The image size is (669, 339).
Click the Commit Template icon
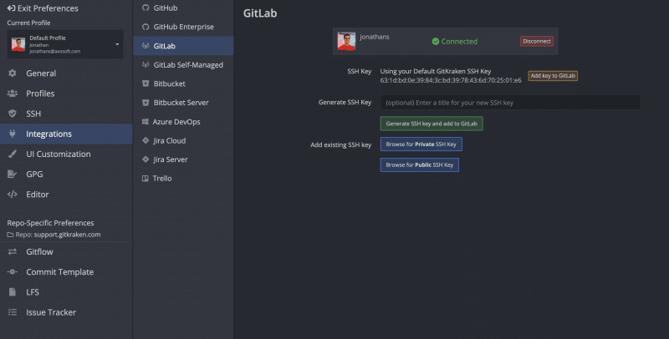[x=13, y=271]
